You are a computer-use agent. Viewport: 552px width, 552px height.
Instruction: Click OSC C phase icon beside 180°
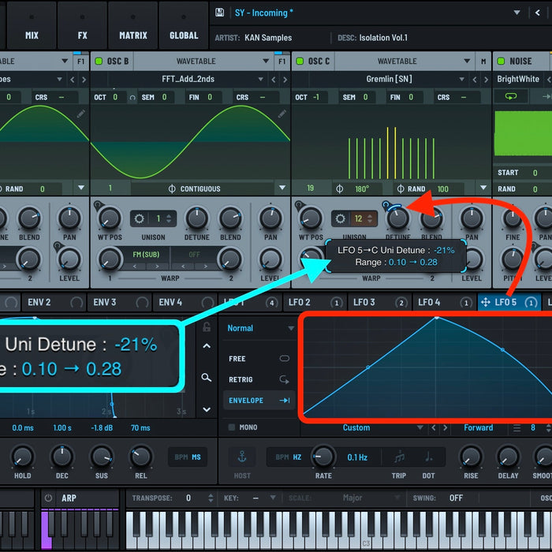click(x=339, y=188)
